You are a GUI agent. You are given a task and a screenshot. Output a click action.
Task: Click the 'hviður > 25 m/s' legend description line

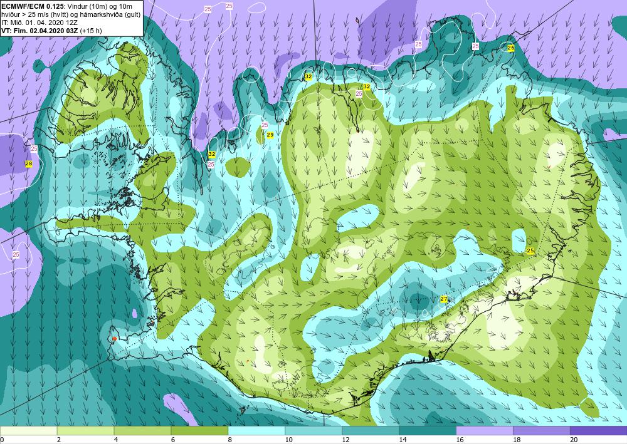tap(71, 14)
